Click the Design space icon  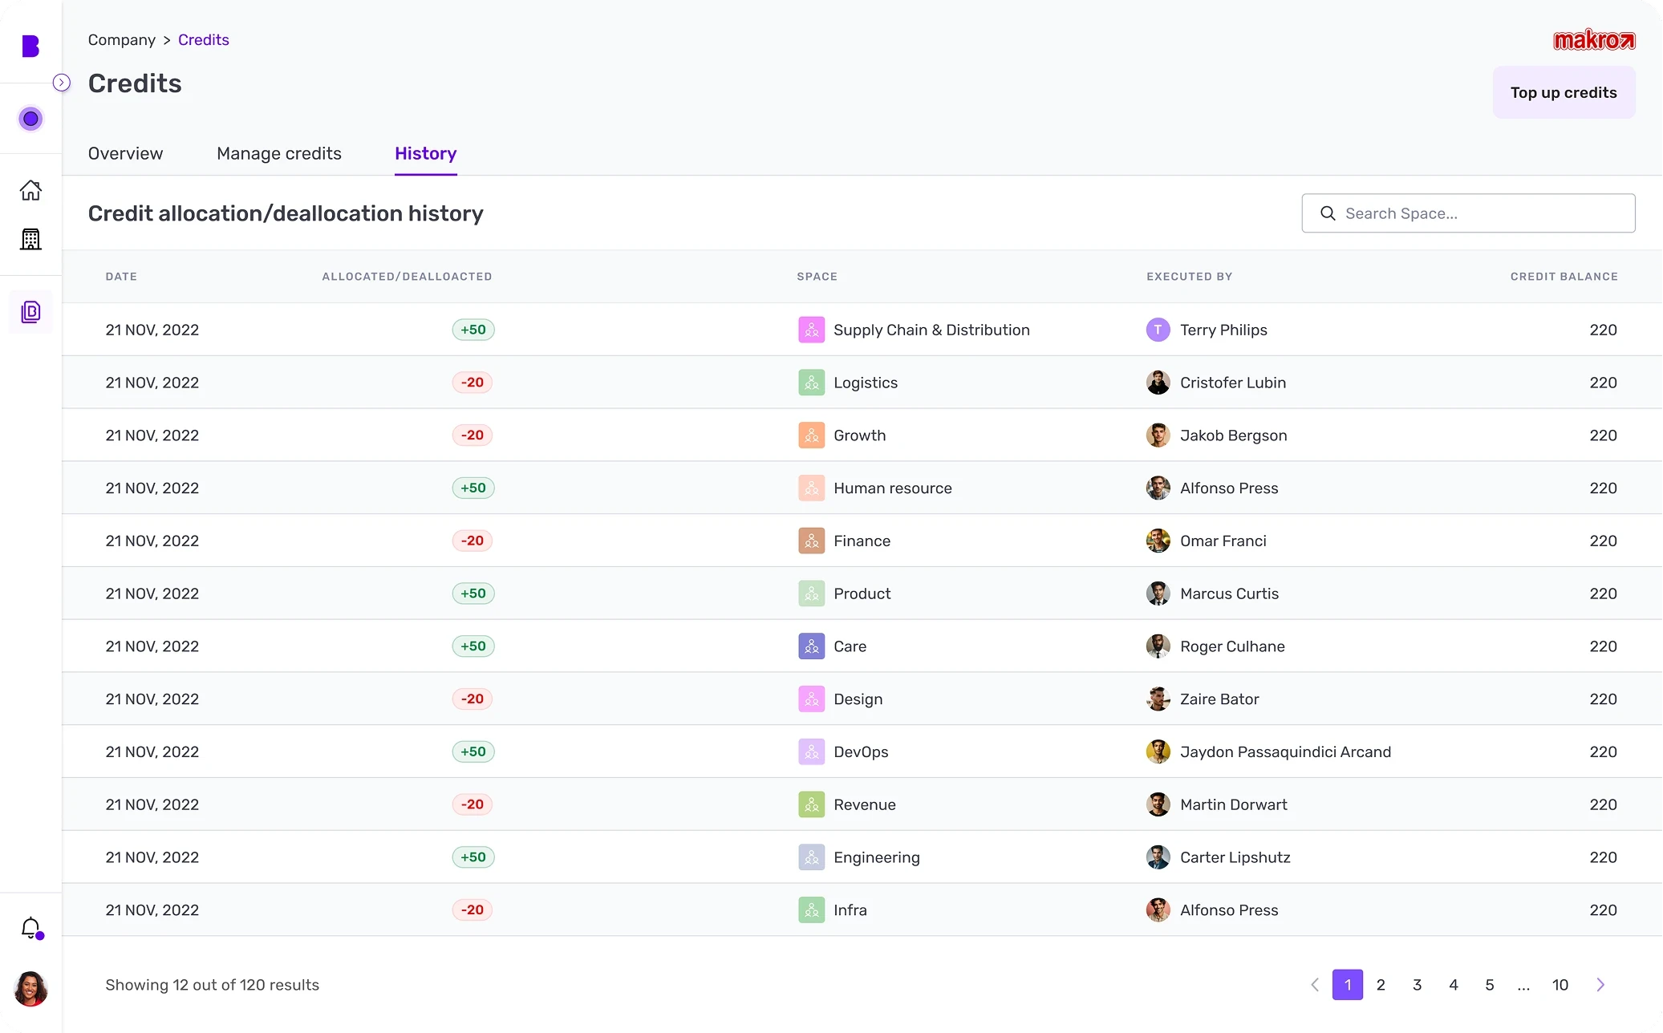point(811,699)
